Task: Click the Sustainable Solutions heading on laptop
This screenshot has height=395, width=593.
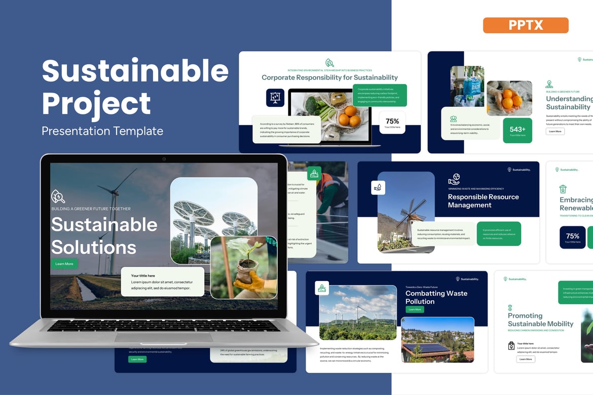Action: pos(104,235)
